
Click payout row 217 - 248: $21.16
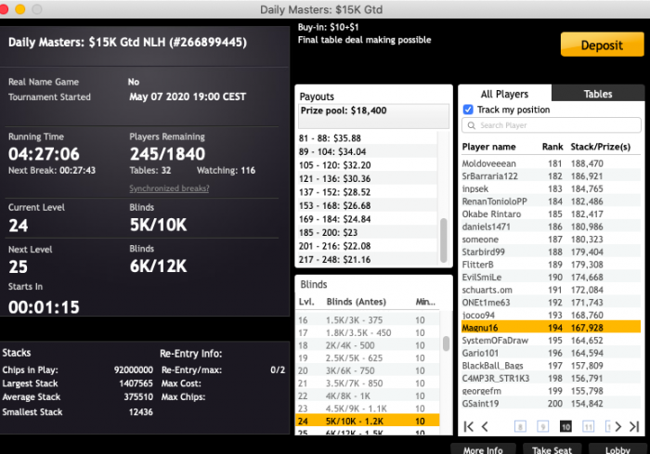368,260
